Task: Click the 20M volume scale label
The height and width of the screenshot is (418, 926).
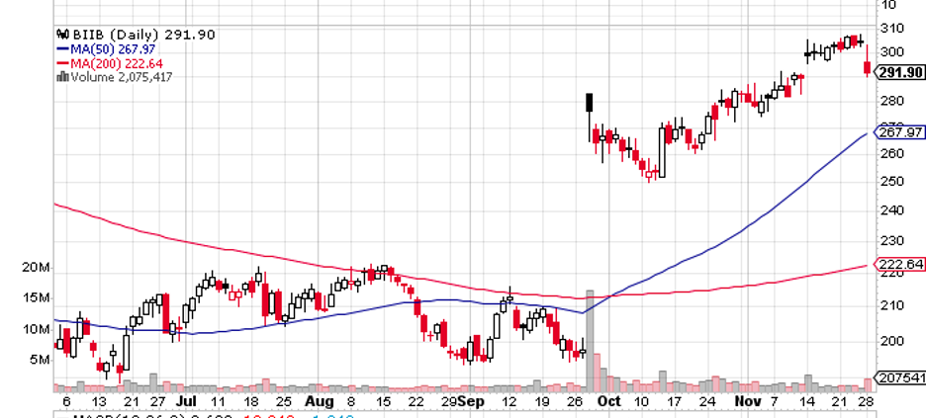Action: pos(36,268)
